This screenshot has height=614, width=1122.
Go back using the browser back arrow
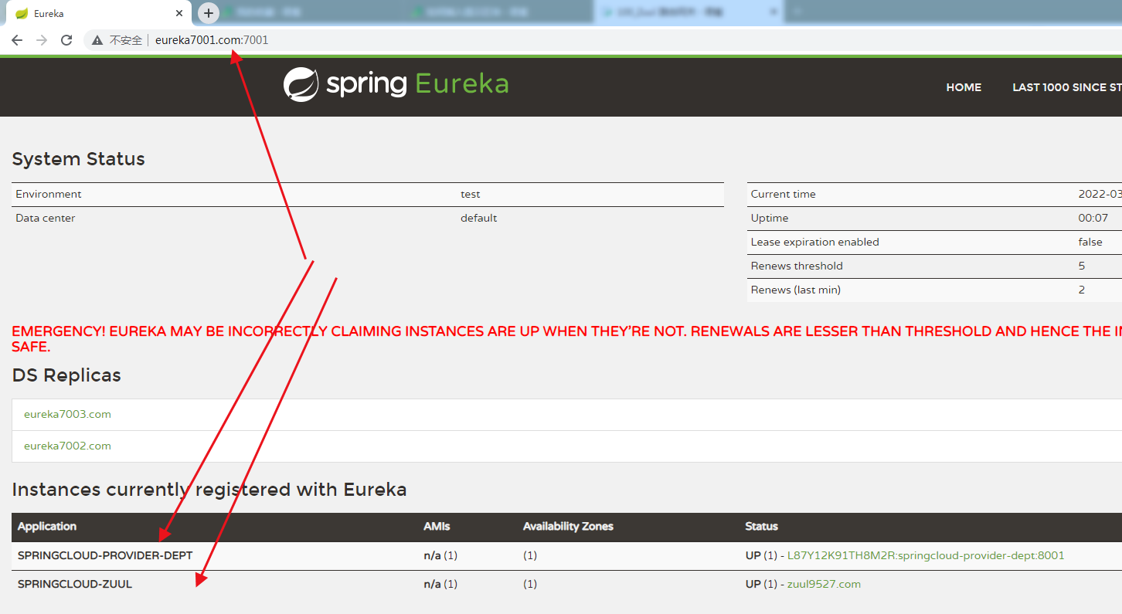(17, 40)
